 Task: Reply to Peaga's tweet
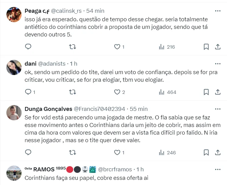(x=28, y=47)
